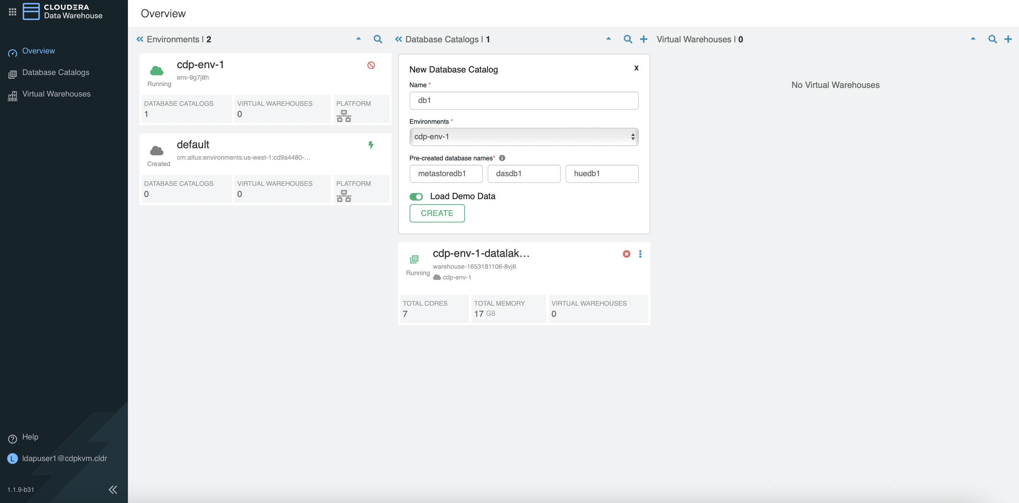This screenshot has height=503, width=1019.
Task: Click plus icon to add Virtual Warehouse
Action: 1008,39
